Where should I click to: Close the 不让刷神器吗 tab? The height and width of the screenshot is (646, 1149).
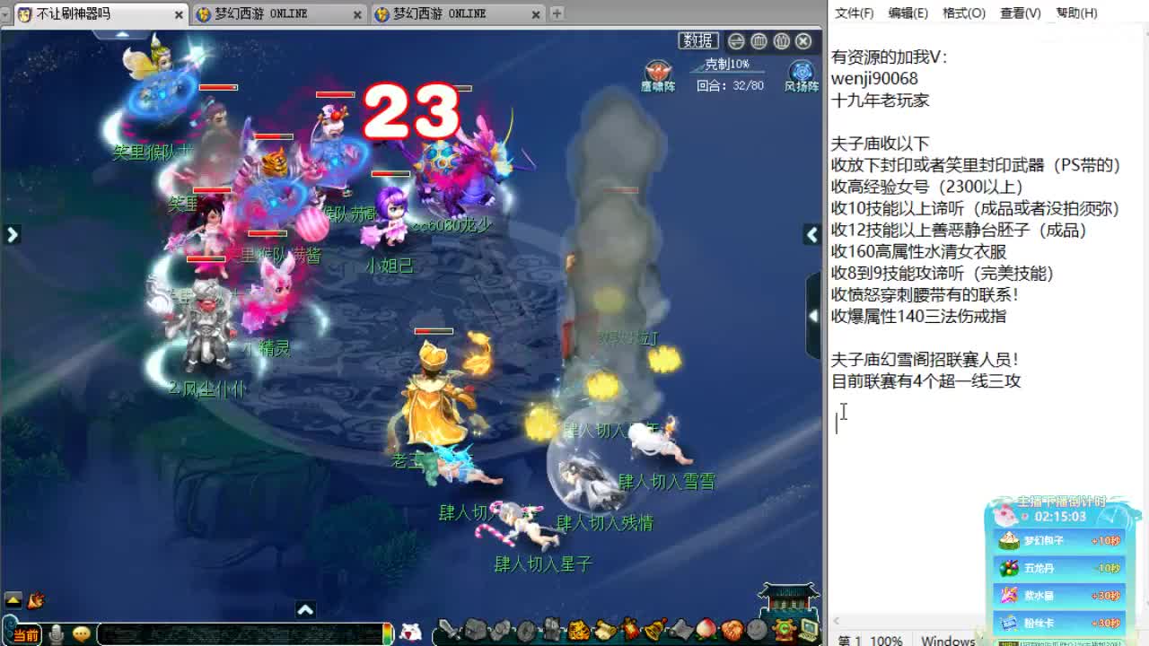179,13
